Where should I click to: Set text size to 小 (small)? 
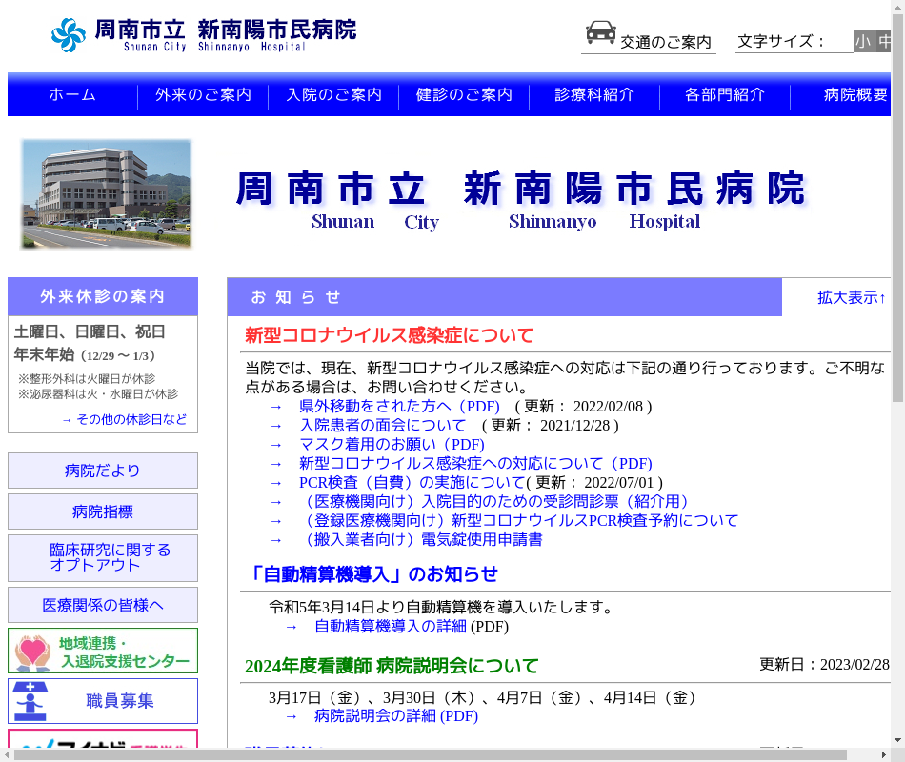(x=863, y=41)
